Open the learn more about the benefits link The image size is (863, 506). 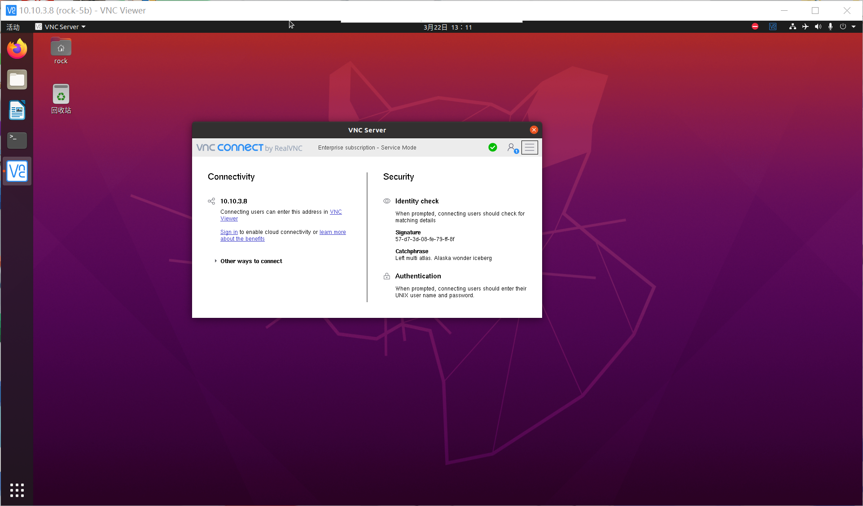click(332, 232)
